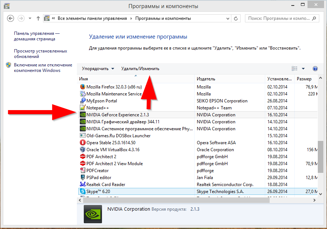The image size is (327, 229).
Task: Click the MyEpson Portal icon
Action: [x=83, y=101]
